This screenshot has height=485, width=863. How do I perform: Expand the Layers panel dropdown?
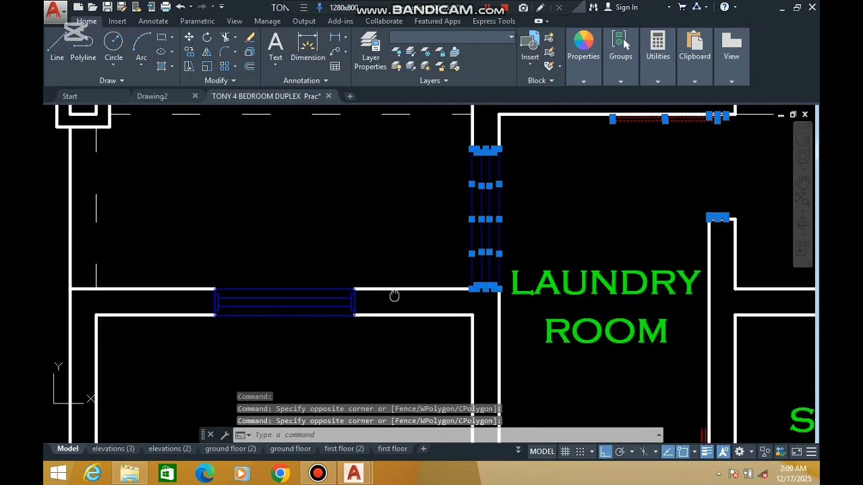coord(434,81)
